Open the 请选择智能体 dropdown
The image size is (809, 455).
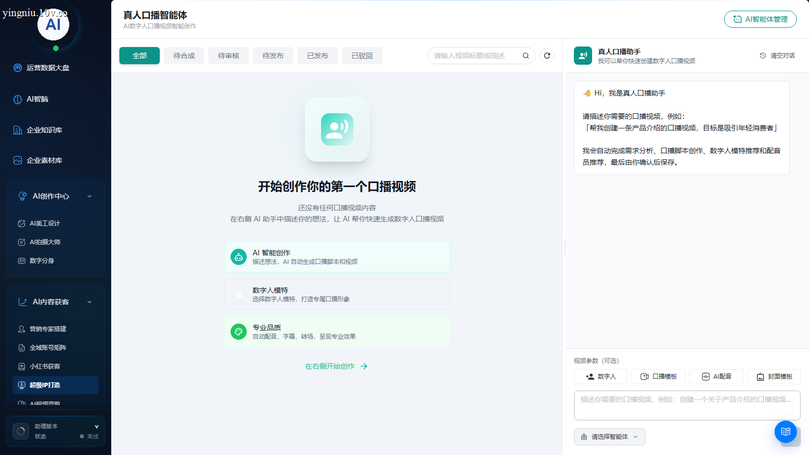[x=610, y=437]
